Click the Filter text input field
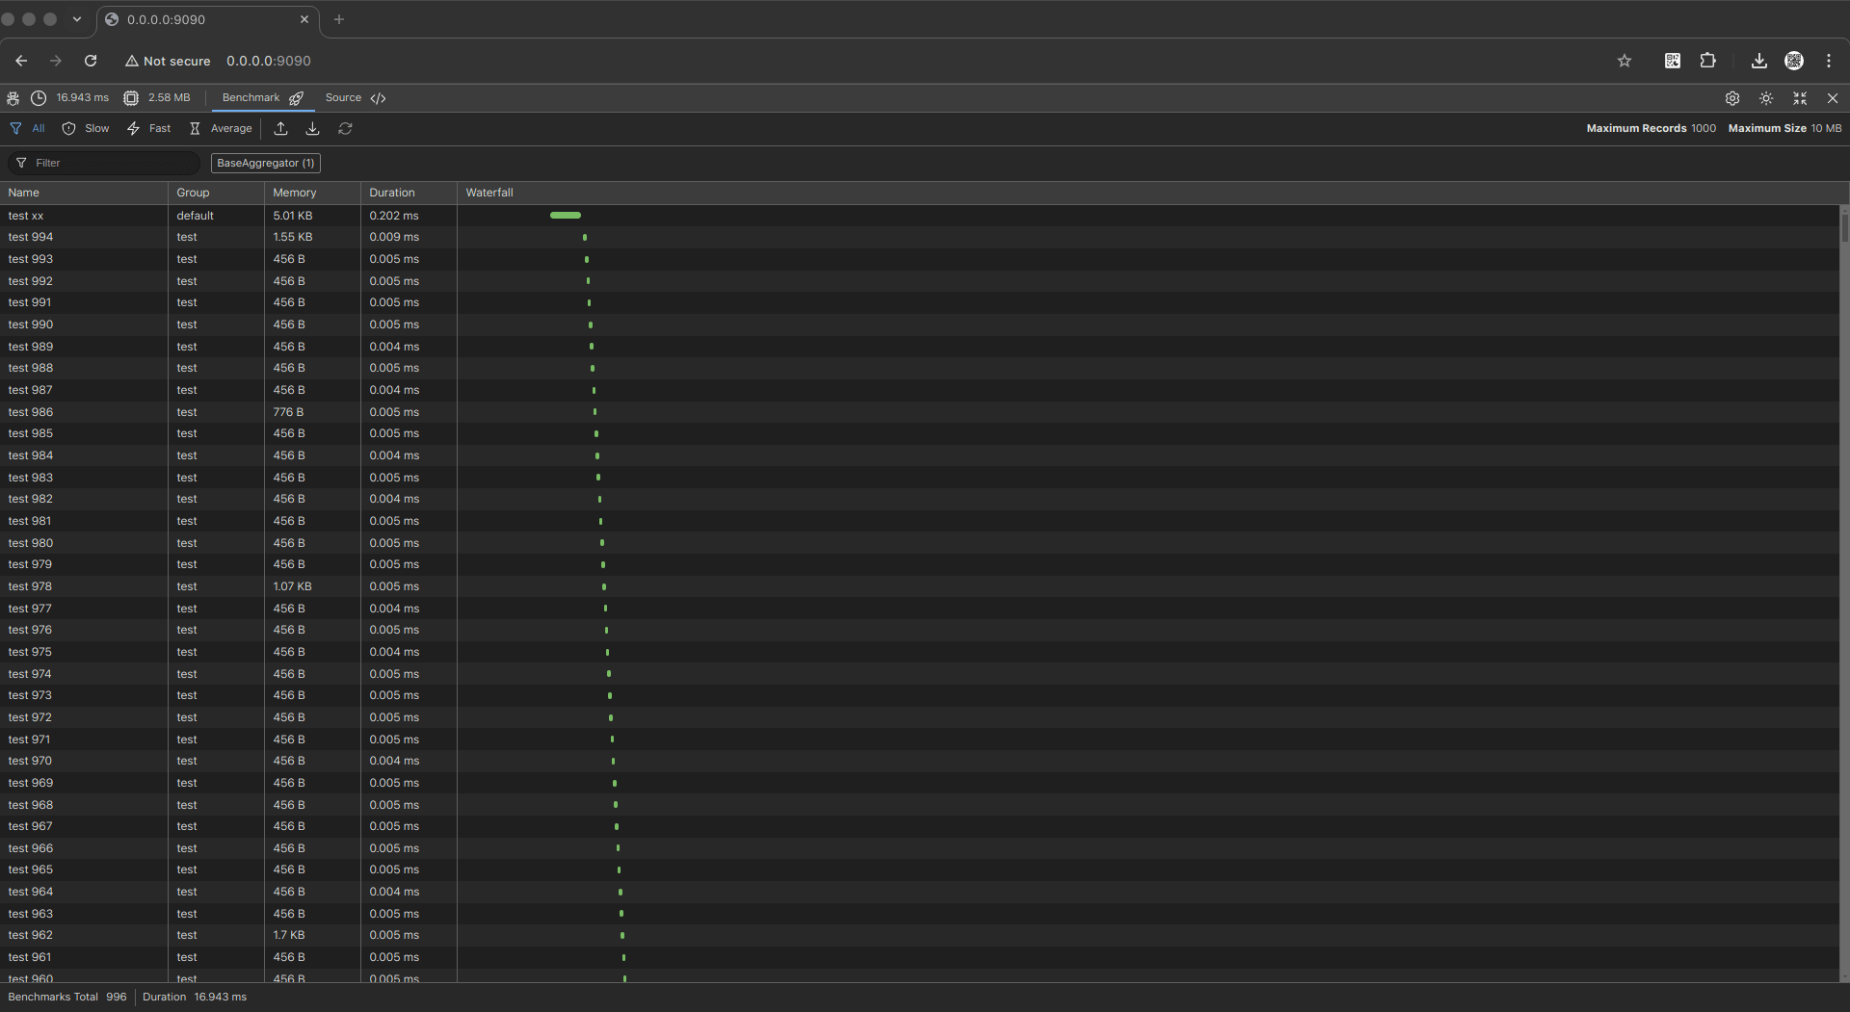Viewport: 1850px width, 1012px height. click(x=104, y=163)
